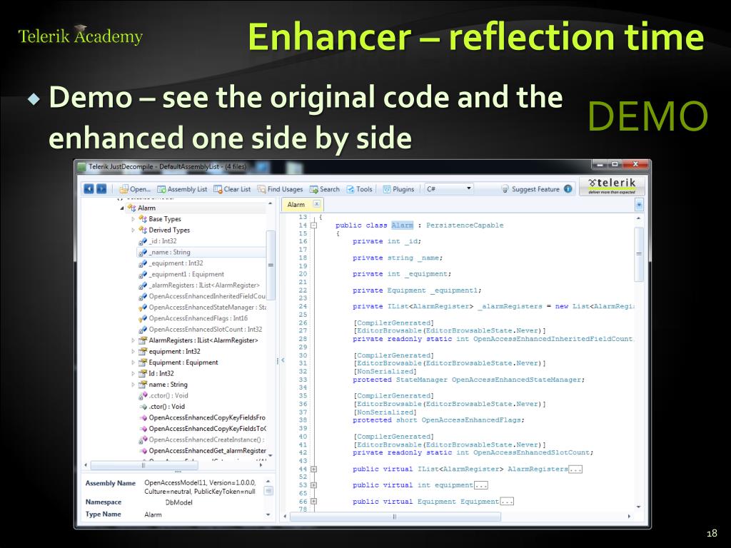731x548 pixels.
Task: Click the name : String property icon
Action: (143, 385)
